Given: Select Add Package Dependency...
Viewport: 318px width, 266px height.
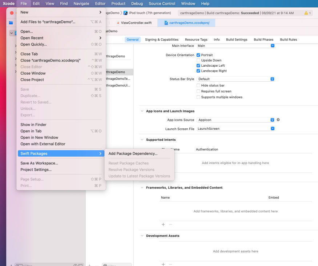Looking at the screenshot, I should [139, 153].
